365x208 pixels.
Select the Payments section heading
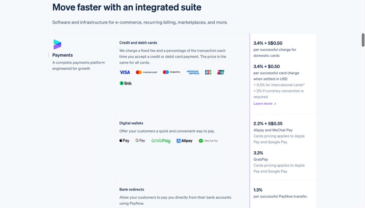click(x=62, y=55)
